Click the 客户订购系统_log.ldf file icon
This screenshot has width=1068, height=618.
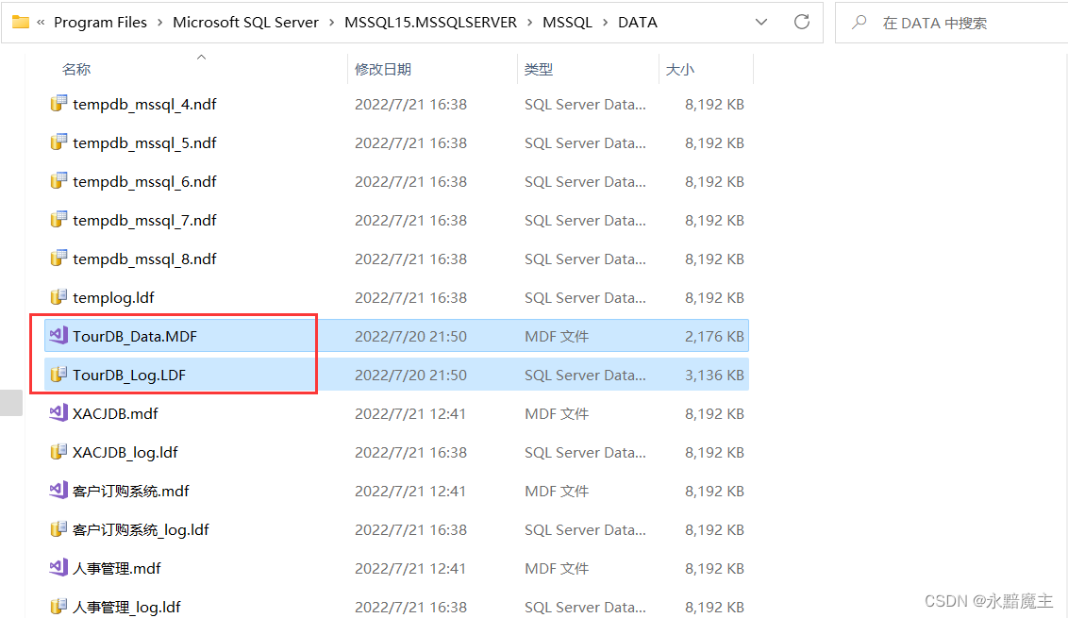58,528
